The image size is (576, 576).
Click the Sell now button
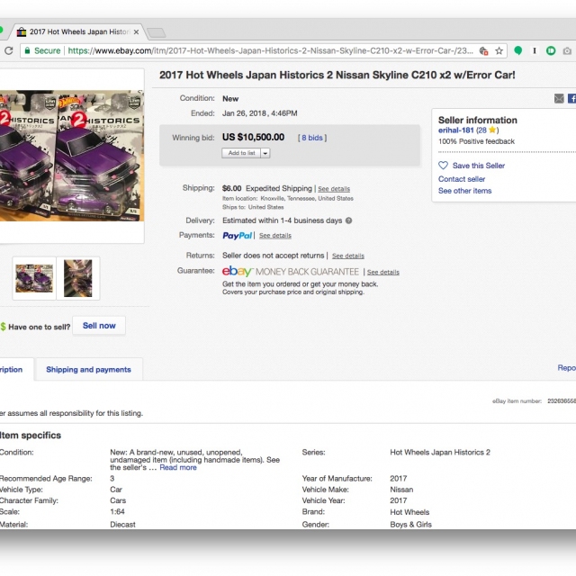(x=99, y=326)
